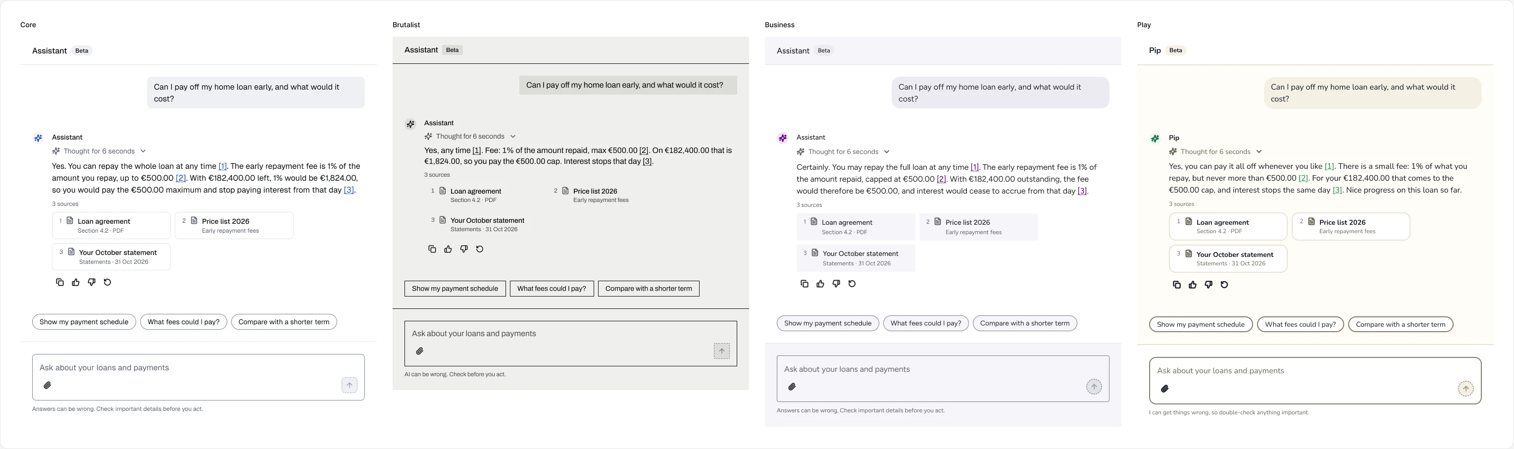The width and height of the screenshot is (1514, 449).
Task: Open citation [2] in Business panel answer
Action: tap(942, 179)
